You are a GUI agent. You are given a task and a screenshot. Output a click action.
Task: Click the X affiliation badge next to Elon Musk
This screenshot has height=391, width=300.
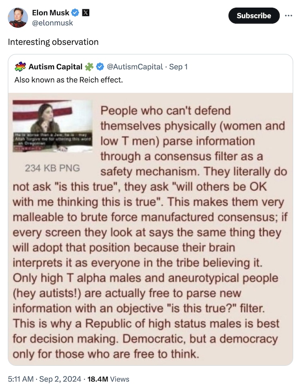coord(85,13)
